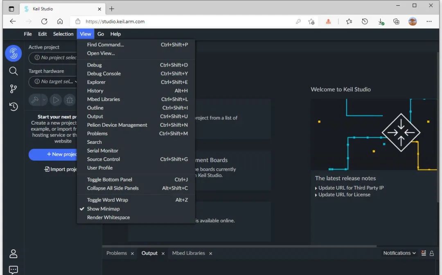The width and height of the screenshot is (442, 275).
Task: Click the New project button
Action: (x=53, y=154)
